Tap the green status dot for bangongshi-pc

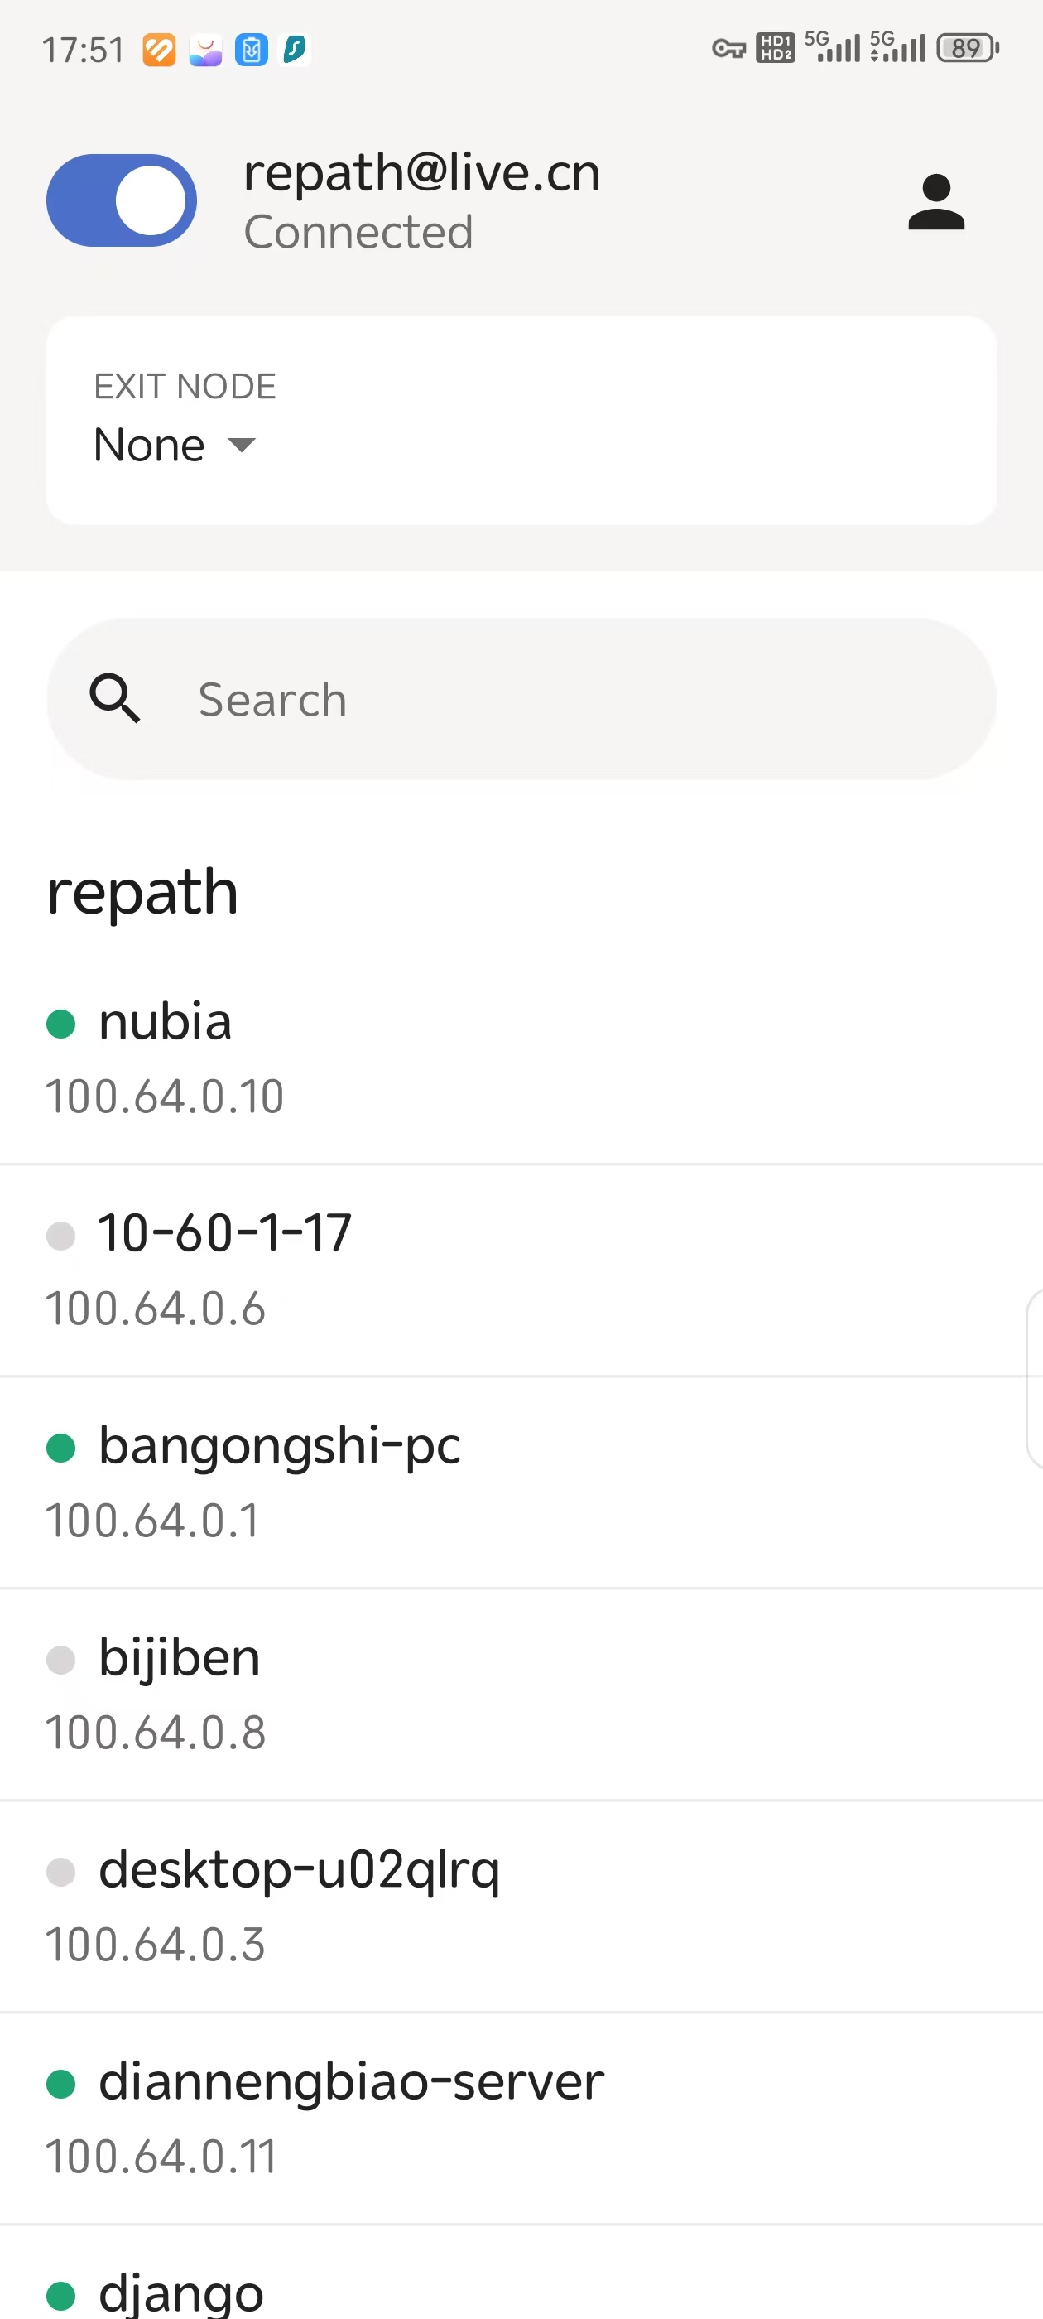click(60, 1448)
